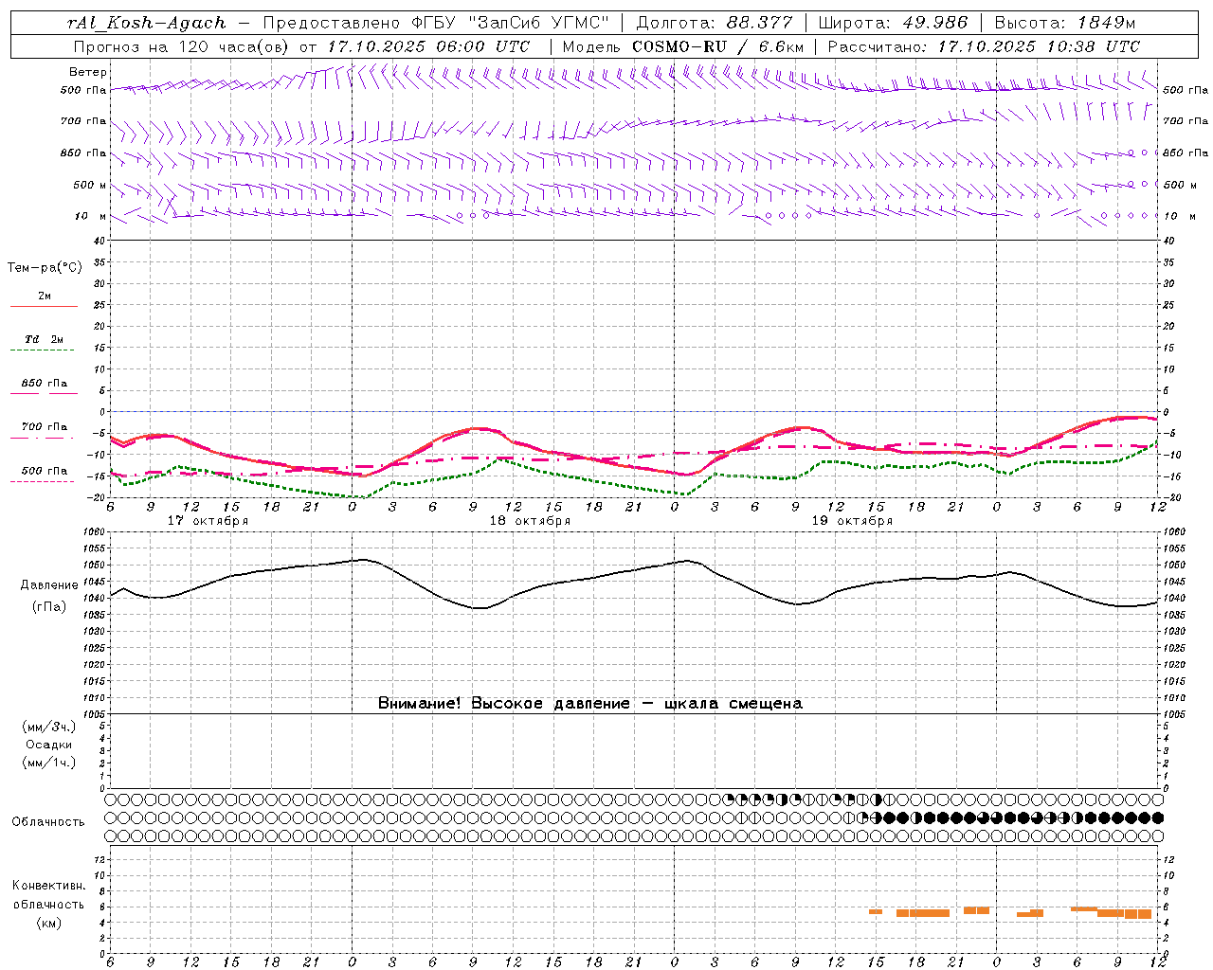1213x970 pixels.
Task: Select the (гПа) pressure unit label
Action: [x=49, y=606]
